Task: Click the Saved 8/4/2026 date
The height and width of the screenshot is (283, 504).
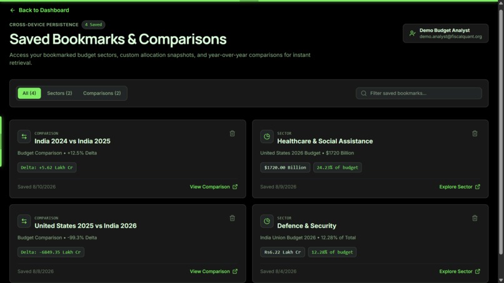Action: pos(278,271)
